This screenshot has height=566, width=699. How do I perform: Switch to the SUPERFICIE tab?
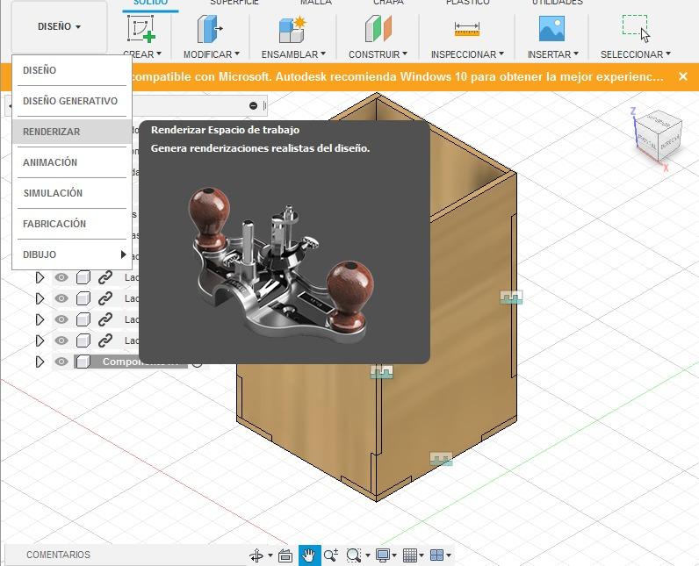(234, 3)
